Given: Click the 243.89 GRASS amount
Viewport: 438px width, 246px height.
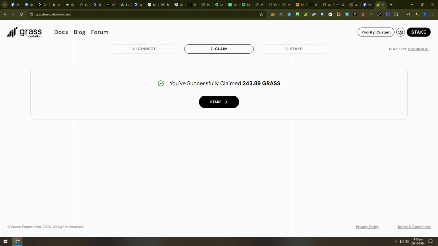Looking at the screenshot, I should (x=261, y=83).
